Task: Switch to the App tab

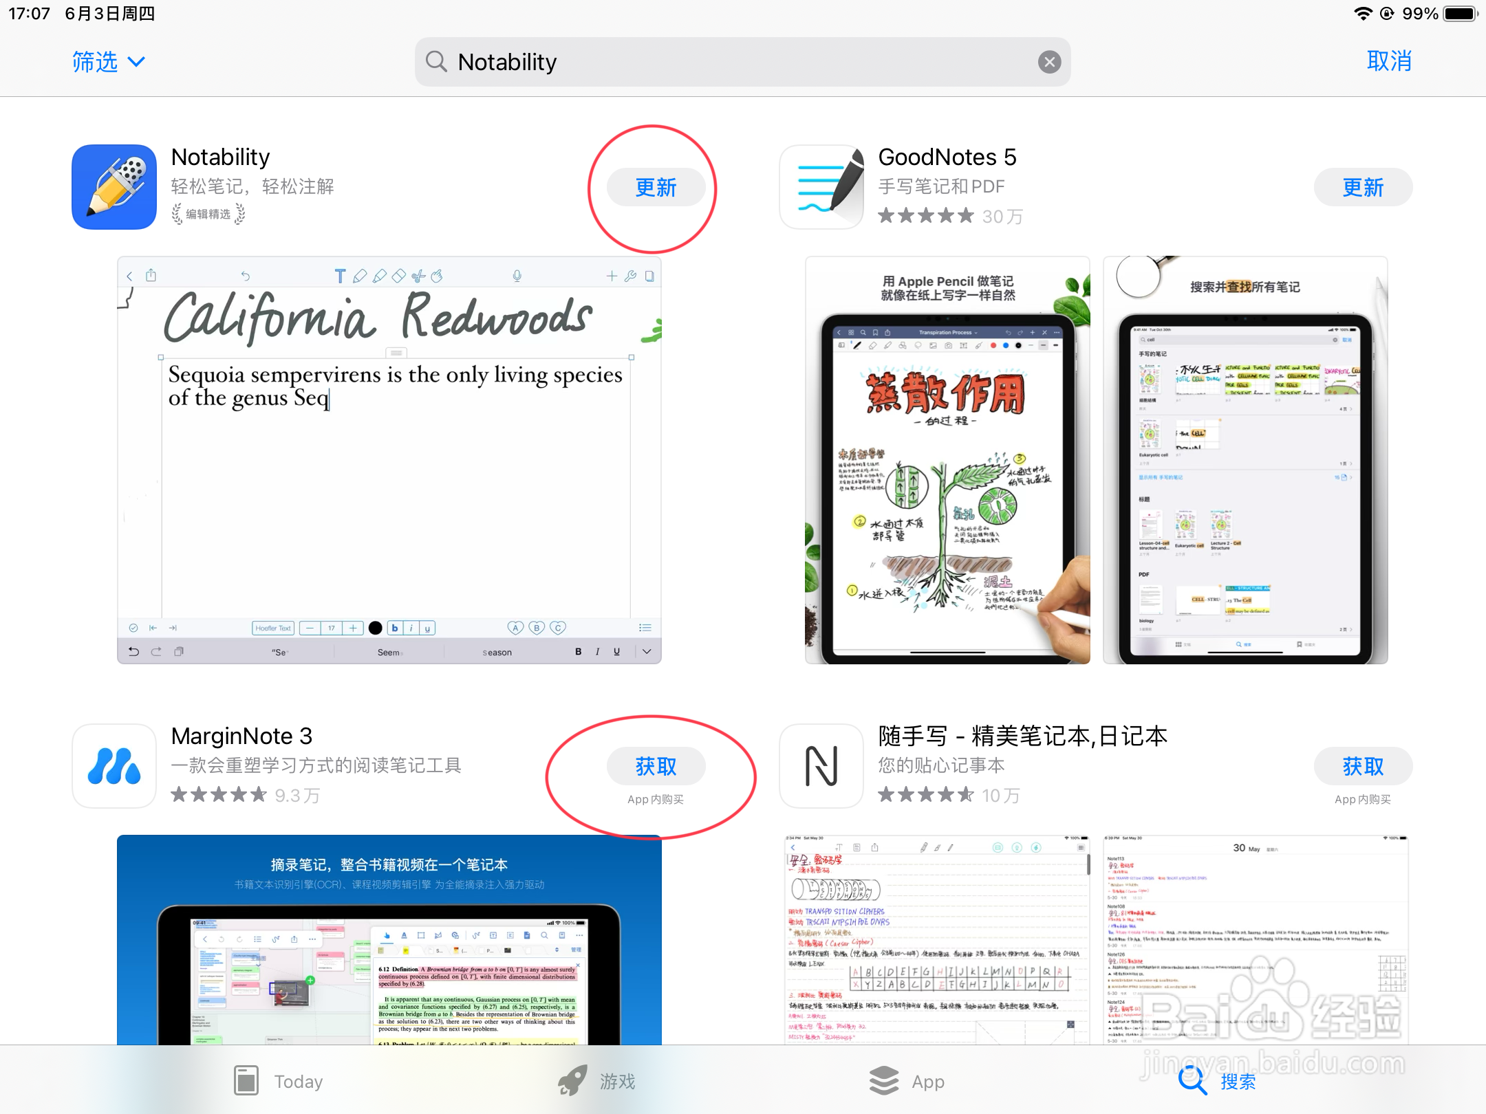Action: point(907,1081)
